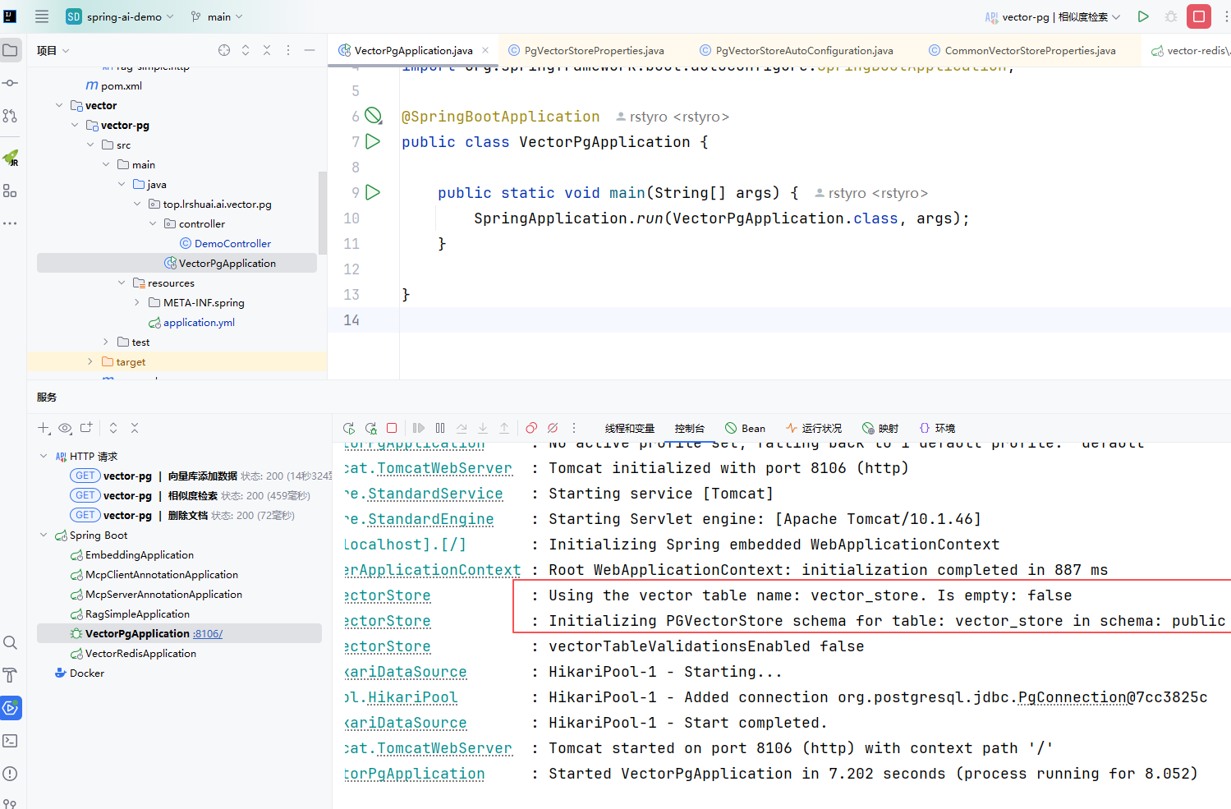Click the green Run icon in top toolbar
The width and height of the screenshot is (1231, 809).
[x=1143, y=16]
